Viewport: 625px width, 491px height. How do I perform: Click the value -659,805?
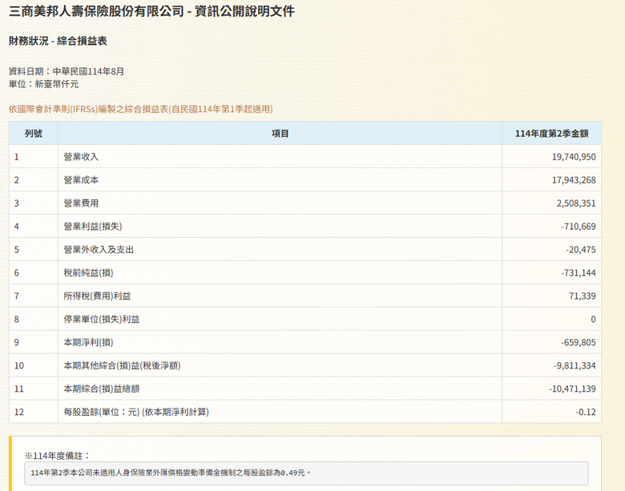[x=579, y=342]
